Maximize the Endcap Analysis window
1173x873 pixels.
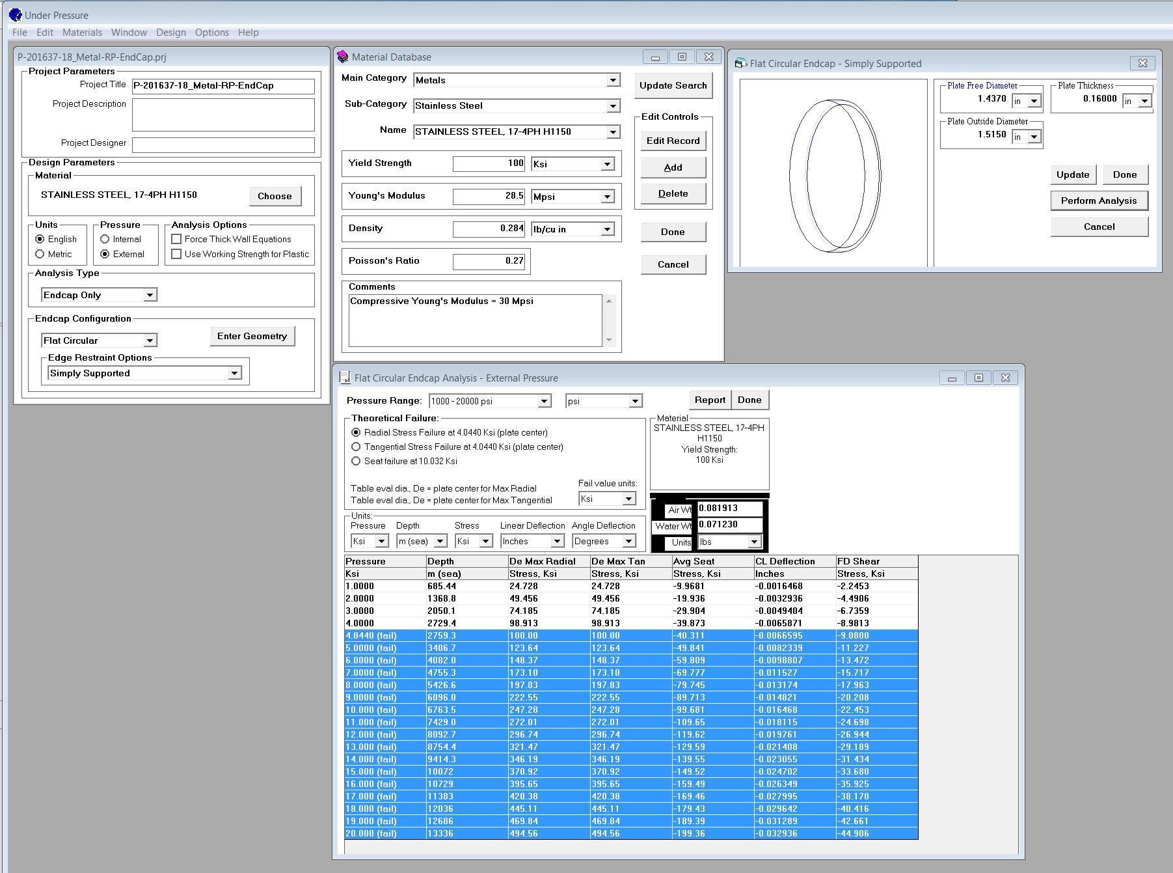click(x=978, y=378)
